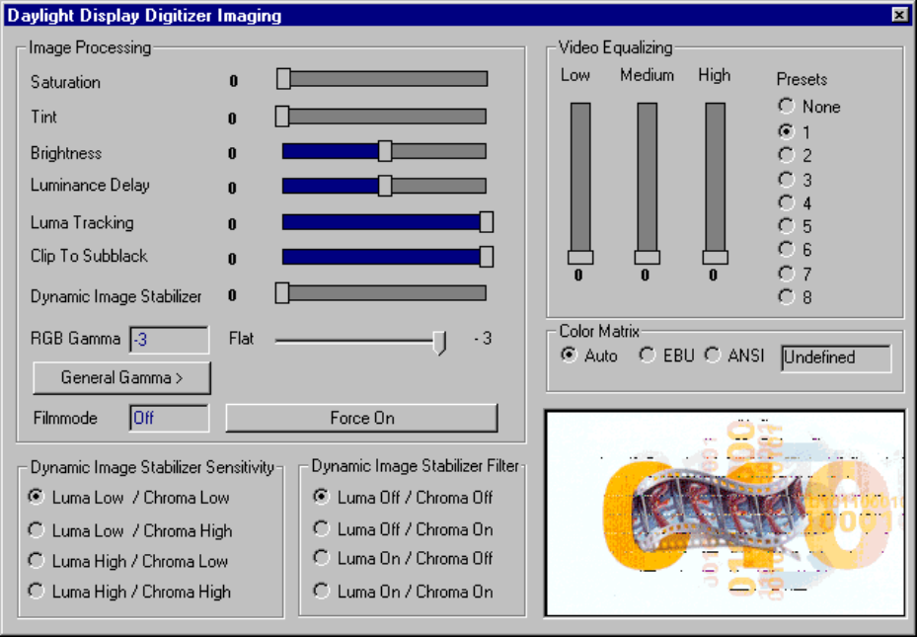Click the Tint slider thumb

point(282,116)
